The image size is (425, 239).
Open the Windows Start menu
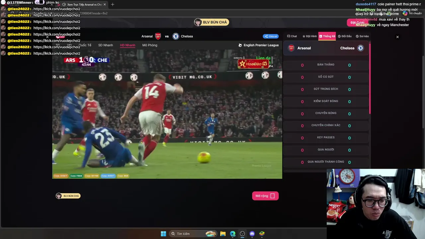coord(163,234)
